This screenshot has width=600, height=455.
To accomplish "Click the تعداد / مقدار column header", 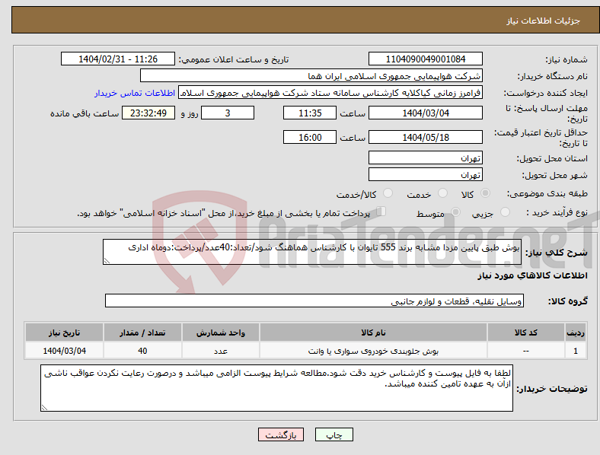I will [142, 332].
